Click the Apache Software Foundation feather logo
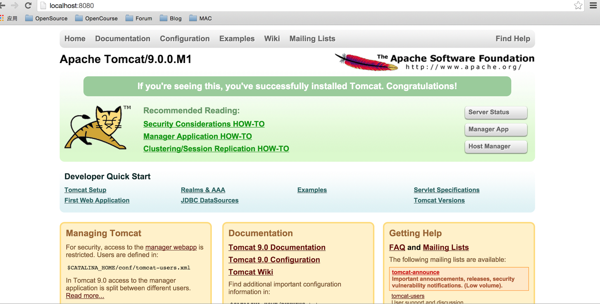The image size is (600, 304). [x=435, y=62]
